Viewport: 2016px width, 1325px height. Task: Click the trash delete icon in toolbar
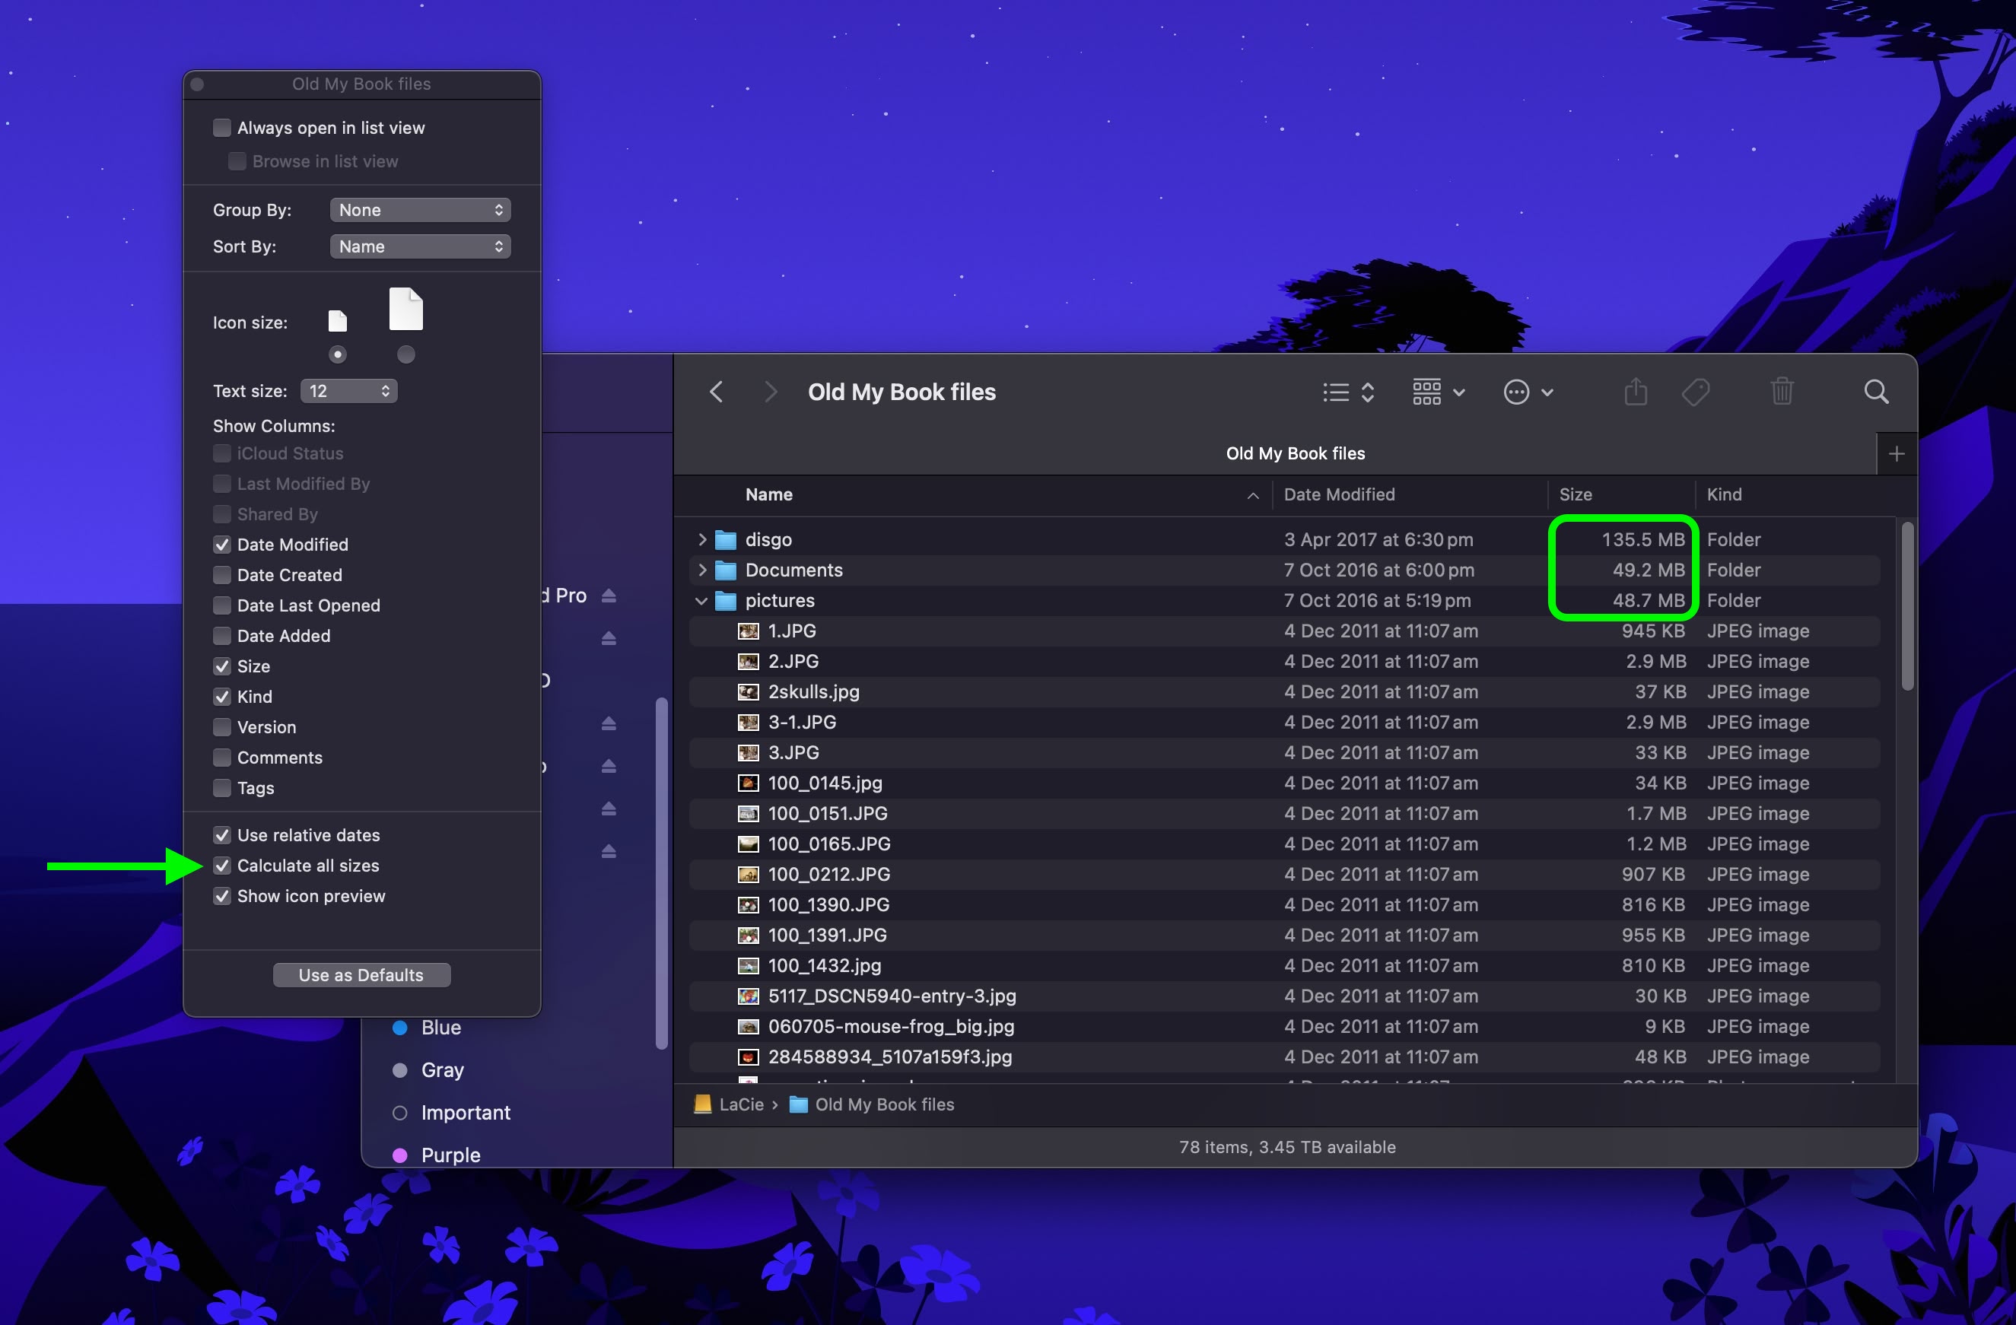point(1782,392)
